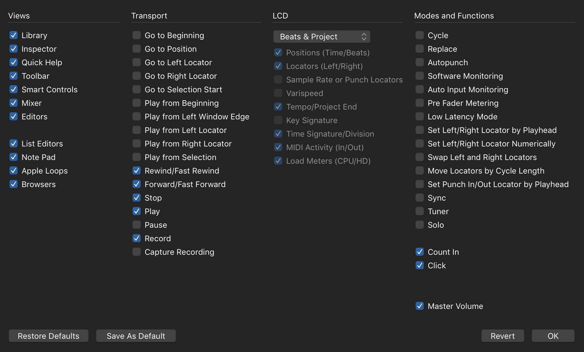Turn off the Click checkbox
The image size is (584, 352).
pos(419,265)
